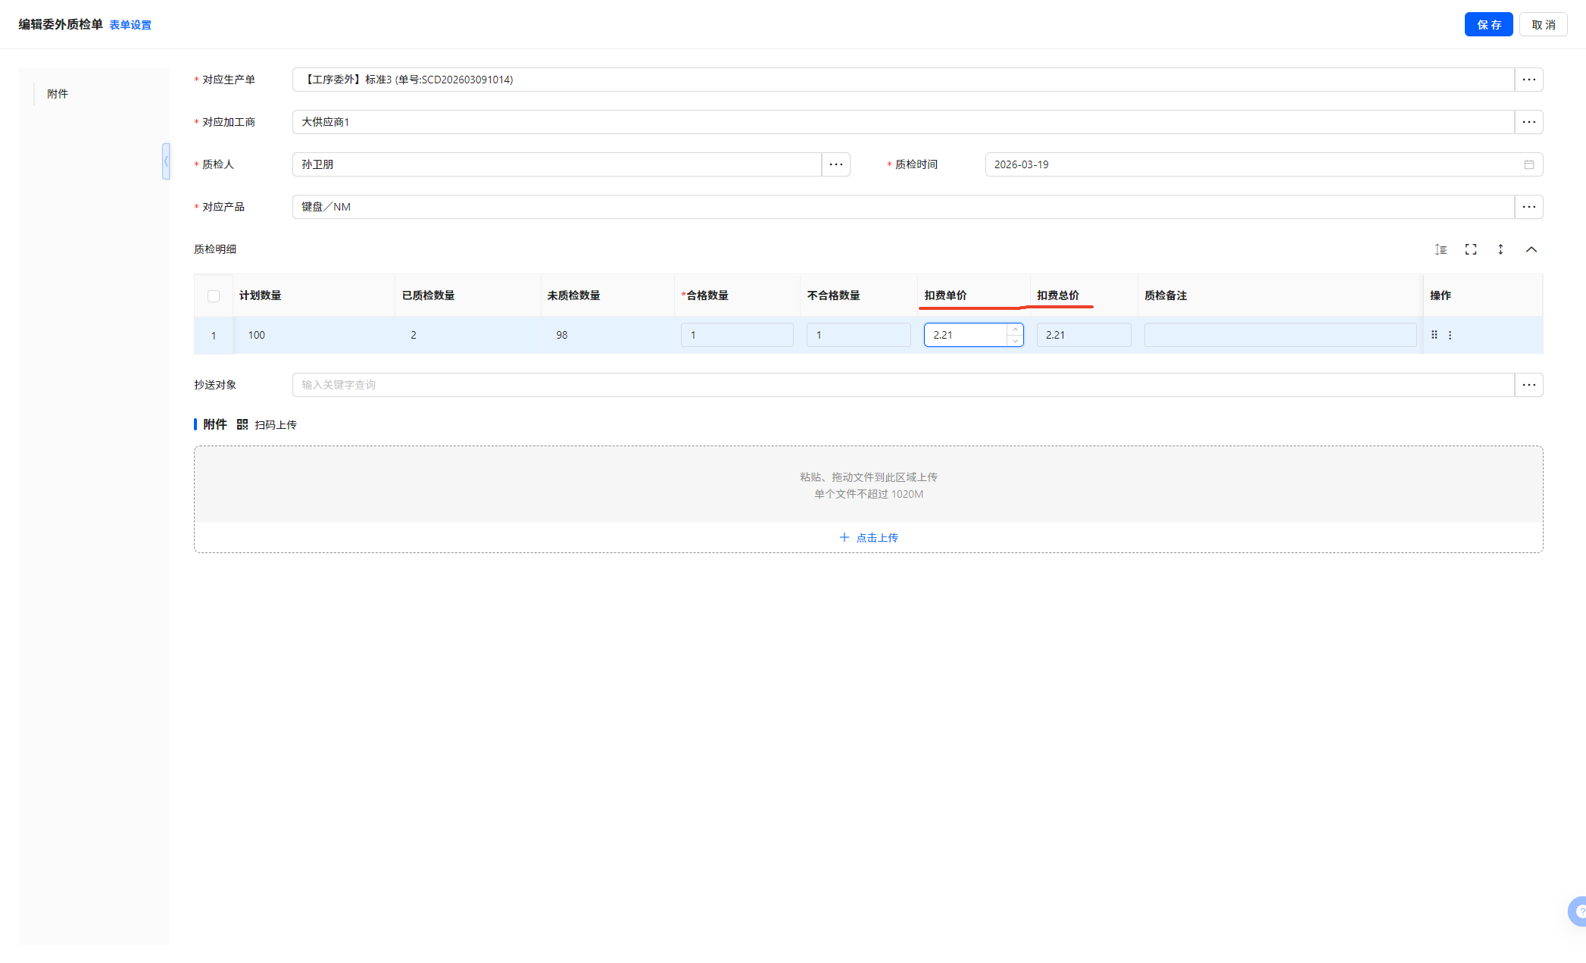Click the 取消 button
The height and width of the screenshot is (963, 1586).
coord(1542,25)
